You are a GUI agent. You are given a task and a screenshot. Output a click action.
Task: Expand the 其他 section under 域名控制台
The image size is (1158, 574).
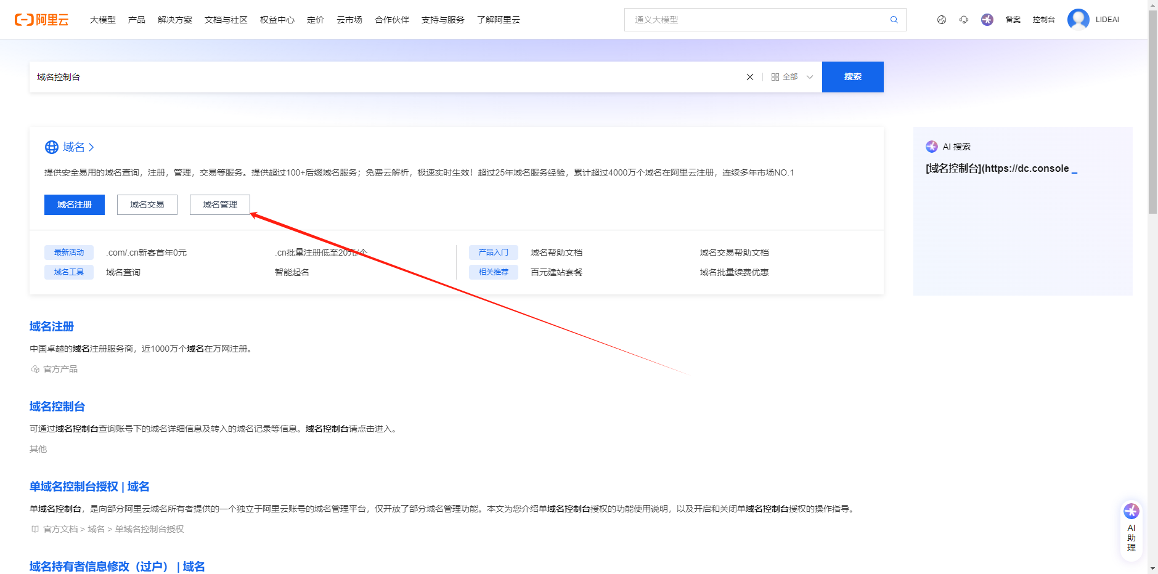[x=38, y=449]
